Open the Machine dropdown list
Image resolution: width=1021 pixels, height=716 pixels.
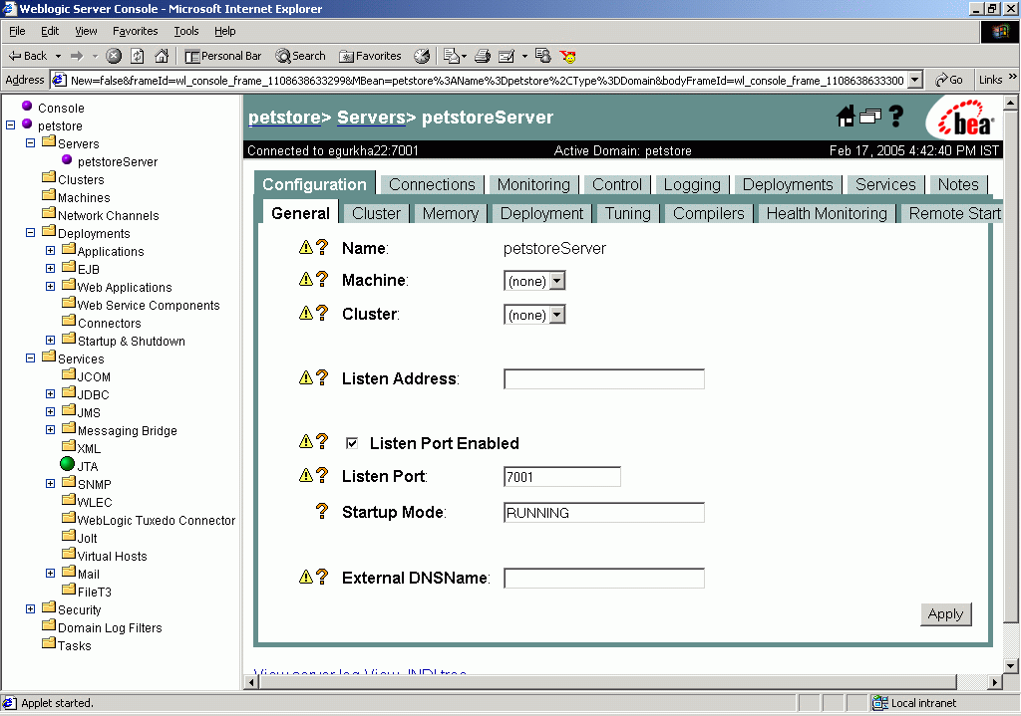pyautogui.click(x=557, y=281)
